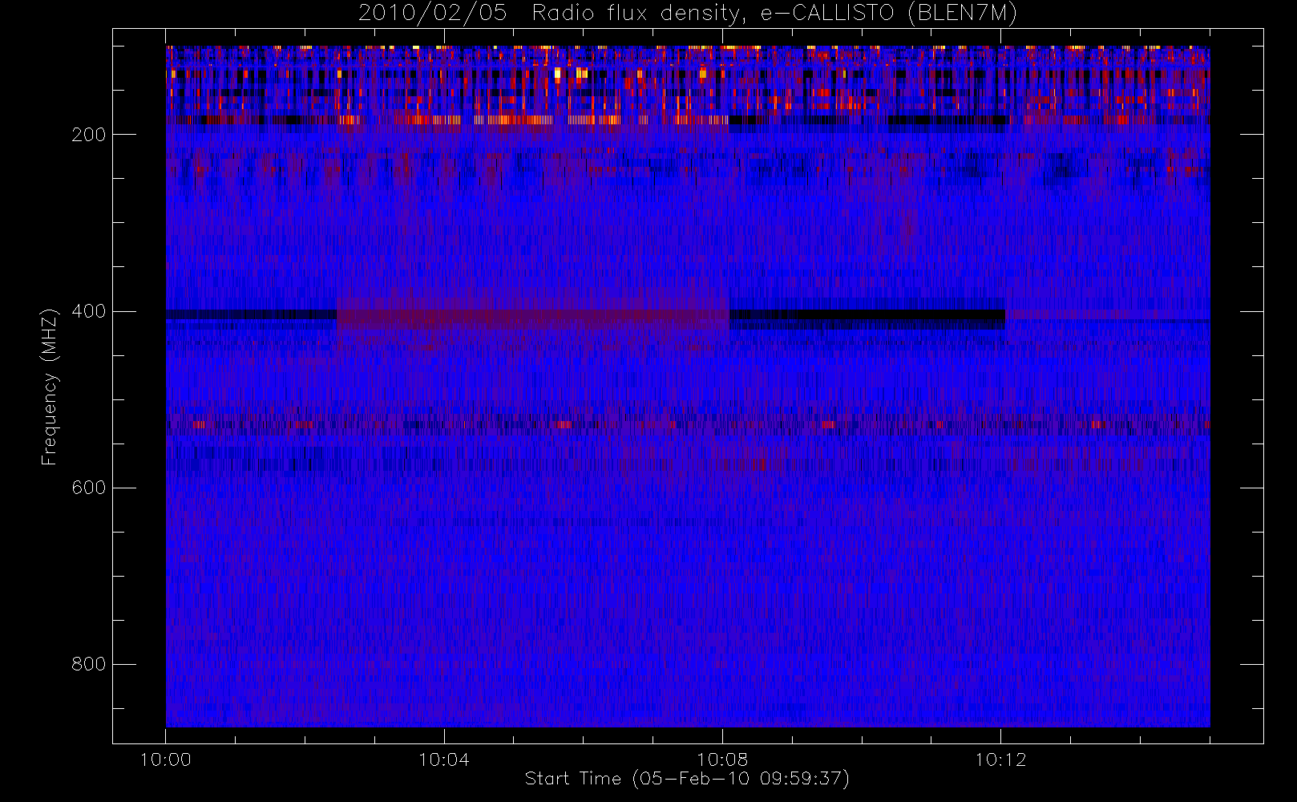Click the 10:04 time tick label
Viewport: 1297px width, 802px height.
(443, 759)
